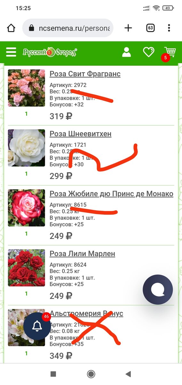
Task: Tap the Android recent apps square button
Action: (x=53, y=374)
